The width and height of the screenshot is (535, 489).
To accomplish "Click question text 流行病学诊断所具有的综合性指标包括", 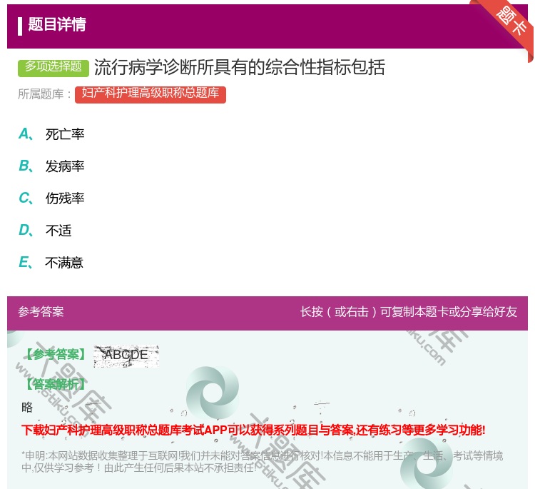I will [240, 67].
